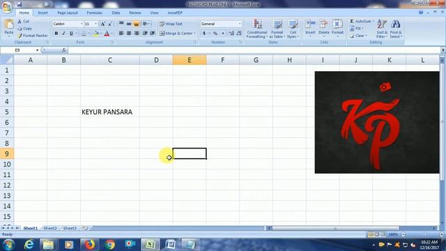Apply the Comma style

click(223, 33)
